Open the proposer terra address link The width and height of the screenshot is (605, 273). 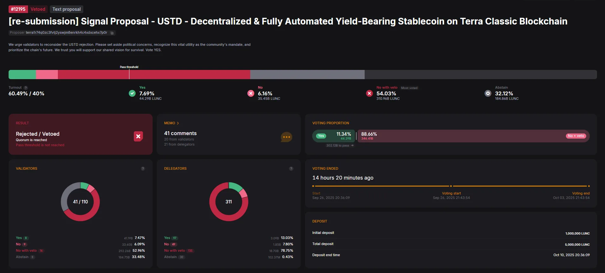pos(66,33)
